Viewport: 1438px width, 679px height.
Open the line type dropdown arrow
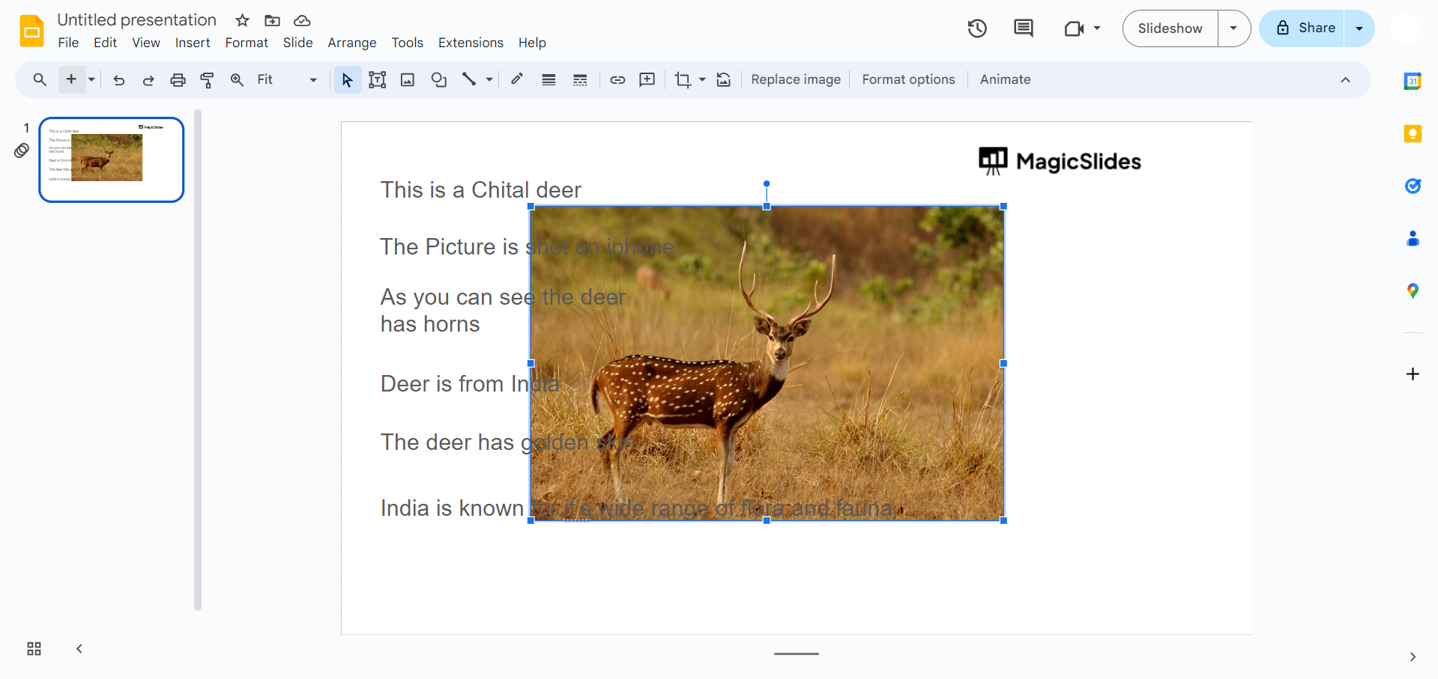(x=489, y=80)
